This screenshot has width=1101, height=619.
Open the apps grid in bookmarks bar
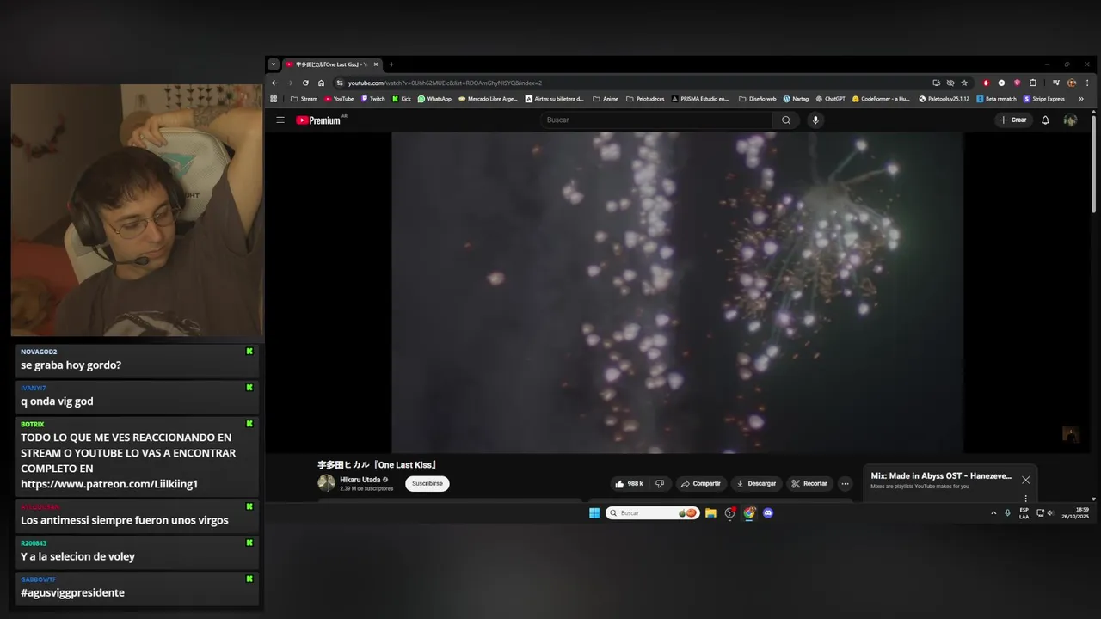(274, 99)
